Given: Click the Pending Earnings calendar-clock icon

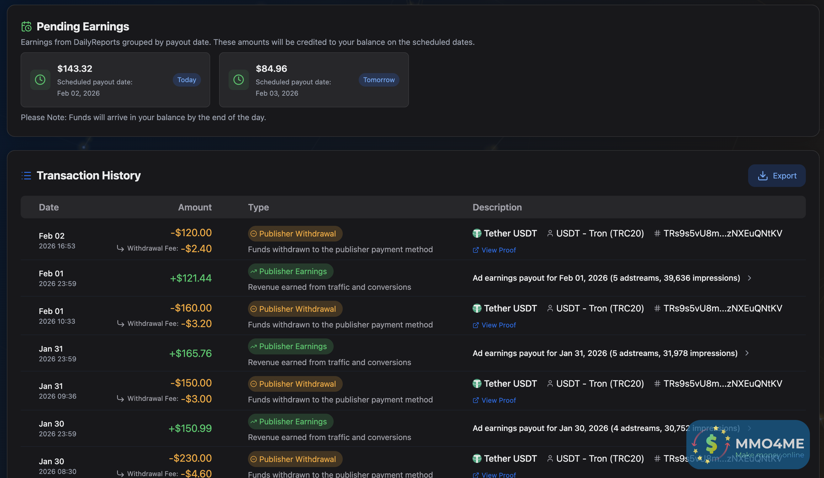Looking at the screenshot, I should 26,26.
